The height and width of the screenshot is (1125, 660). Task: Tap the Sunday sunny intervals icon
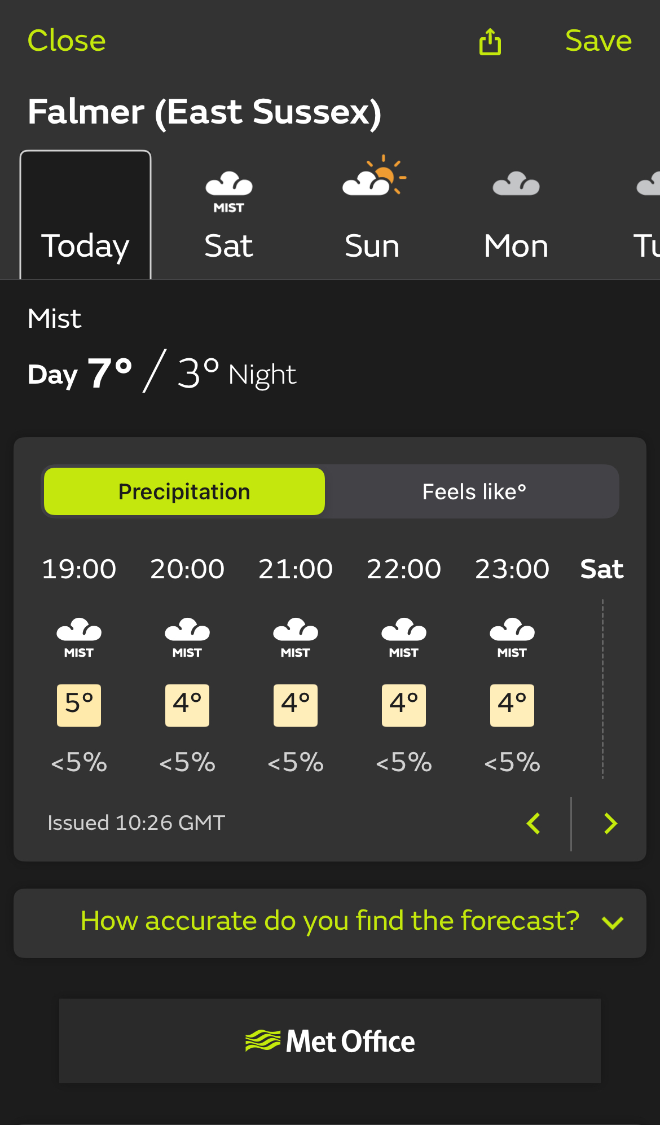click(x=374, y=175)
